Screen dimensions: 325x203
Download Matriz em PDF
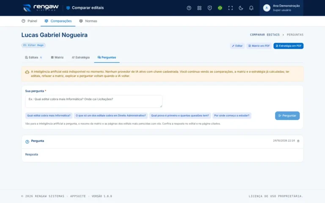259,46
